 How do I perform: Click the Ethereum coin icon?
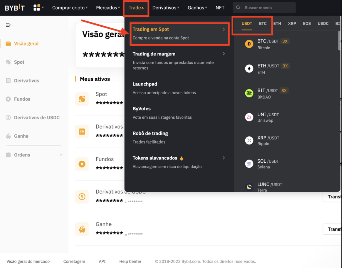(x=249, y=69)
